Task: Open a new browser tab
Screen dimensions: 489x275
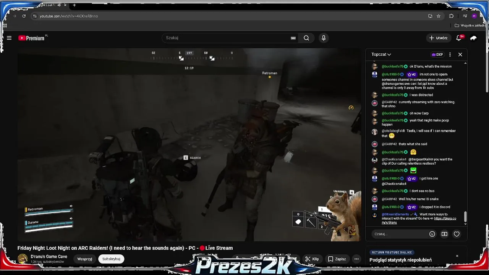Action: (74, 5)
